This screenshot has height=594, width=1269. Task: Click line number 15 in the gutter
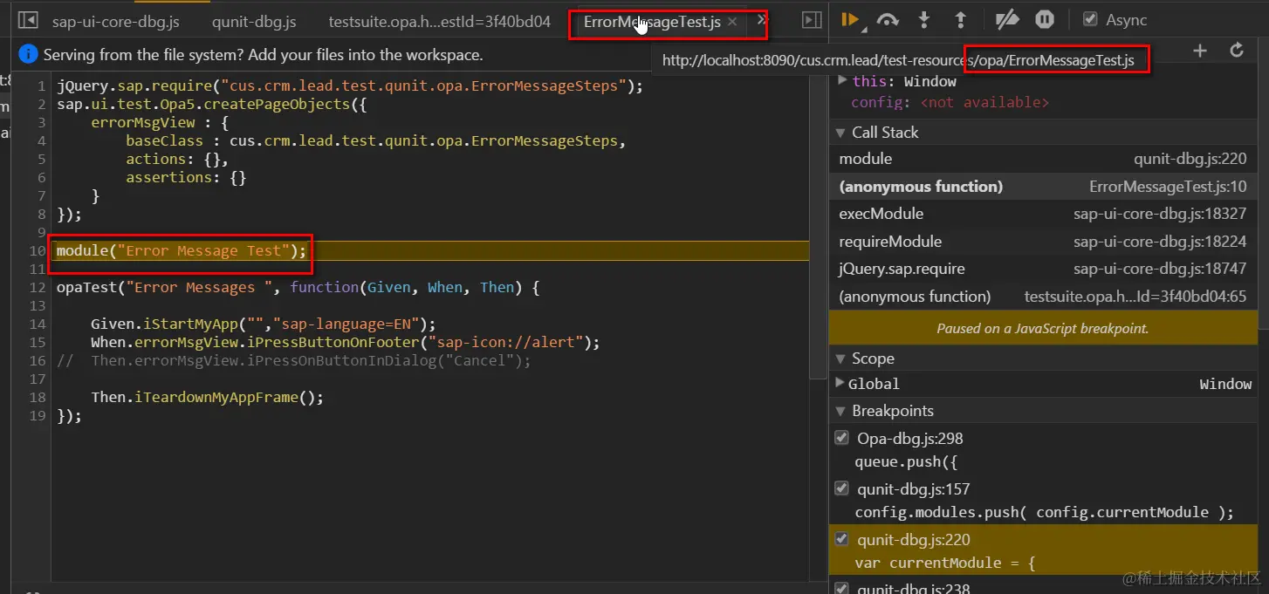(x=37, y=343)
